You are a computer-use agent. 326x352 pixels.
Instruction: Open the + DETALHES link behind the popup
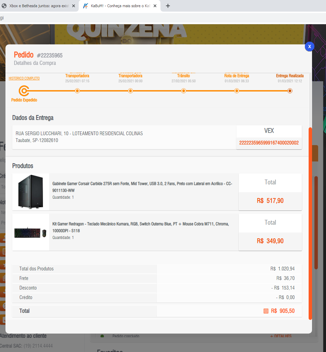click(x=281, y=336)
